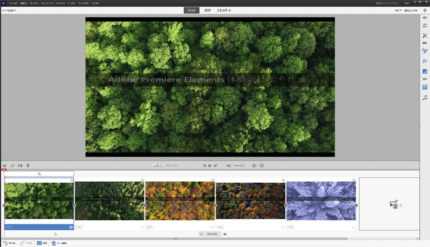
Task: Click the title track bar above first clip
Action: 39,174
